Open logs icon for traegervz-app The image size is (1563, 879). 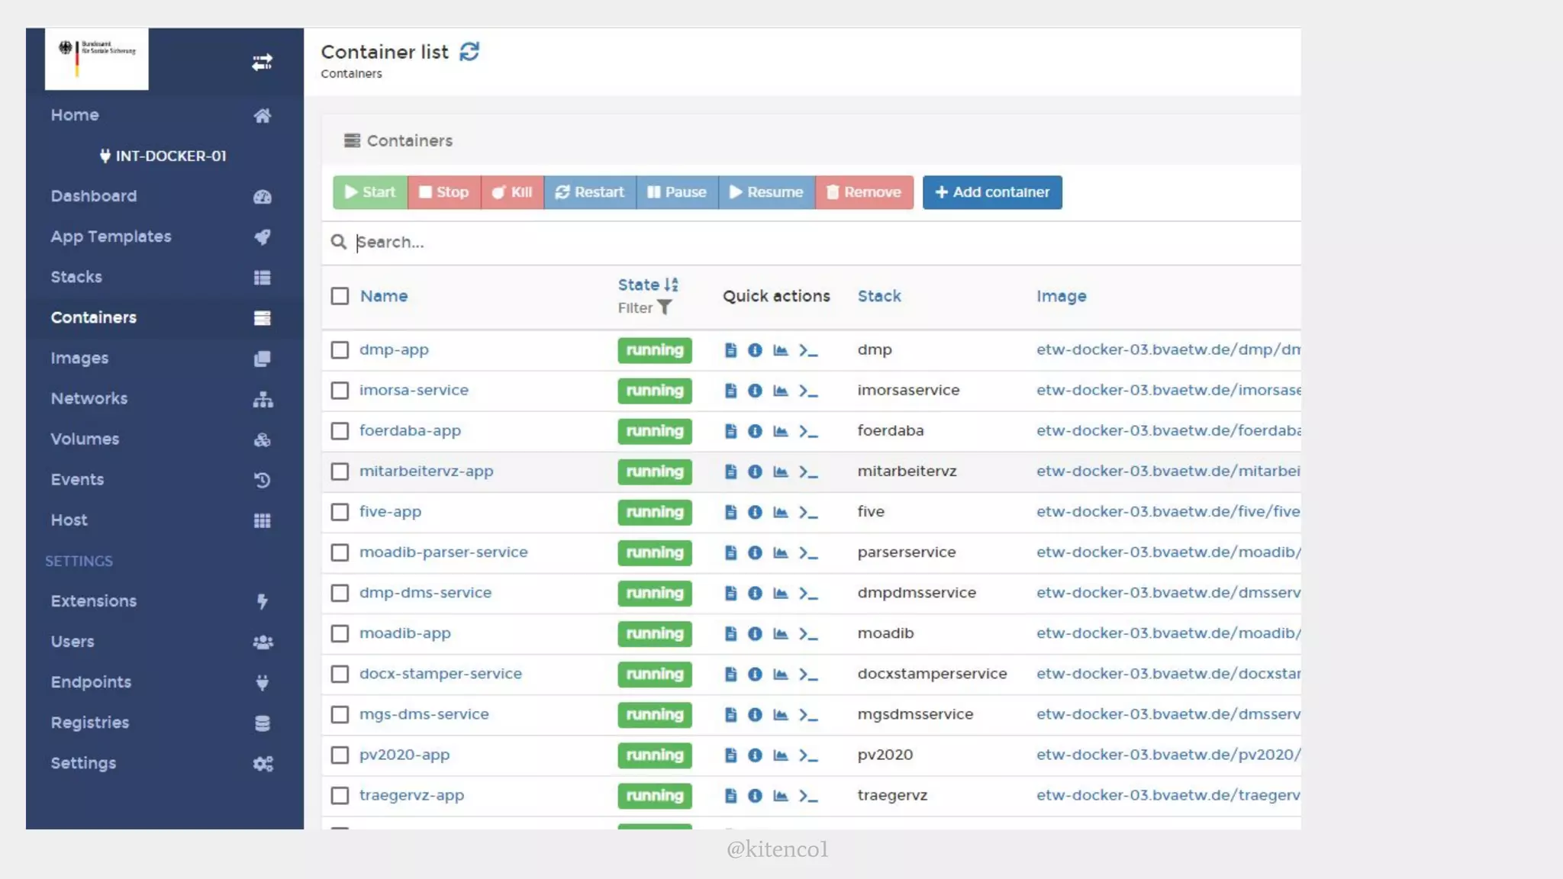tap(730, 795)
